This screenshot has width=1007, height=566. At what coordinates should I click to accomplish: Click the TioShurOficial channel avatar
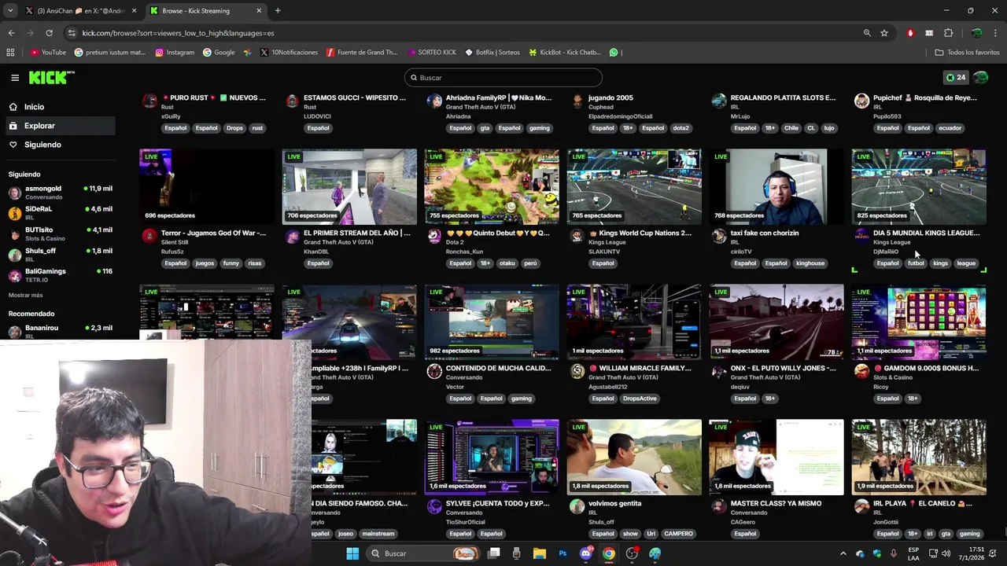tap(434, 506)
